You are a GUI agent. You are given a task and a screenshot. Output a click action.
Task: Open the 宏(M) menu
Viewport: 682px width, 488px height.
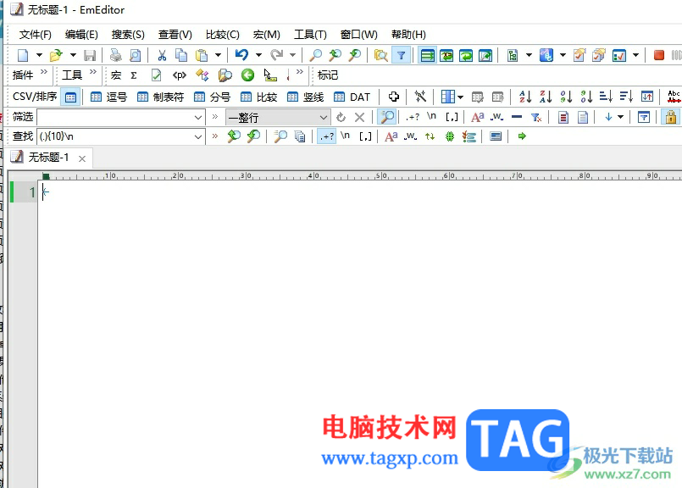[267, 35]
